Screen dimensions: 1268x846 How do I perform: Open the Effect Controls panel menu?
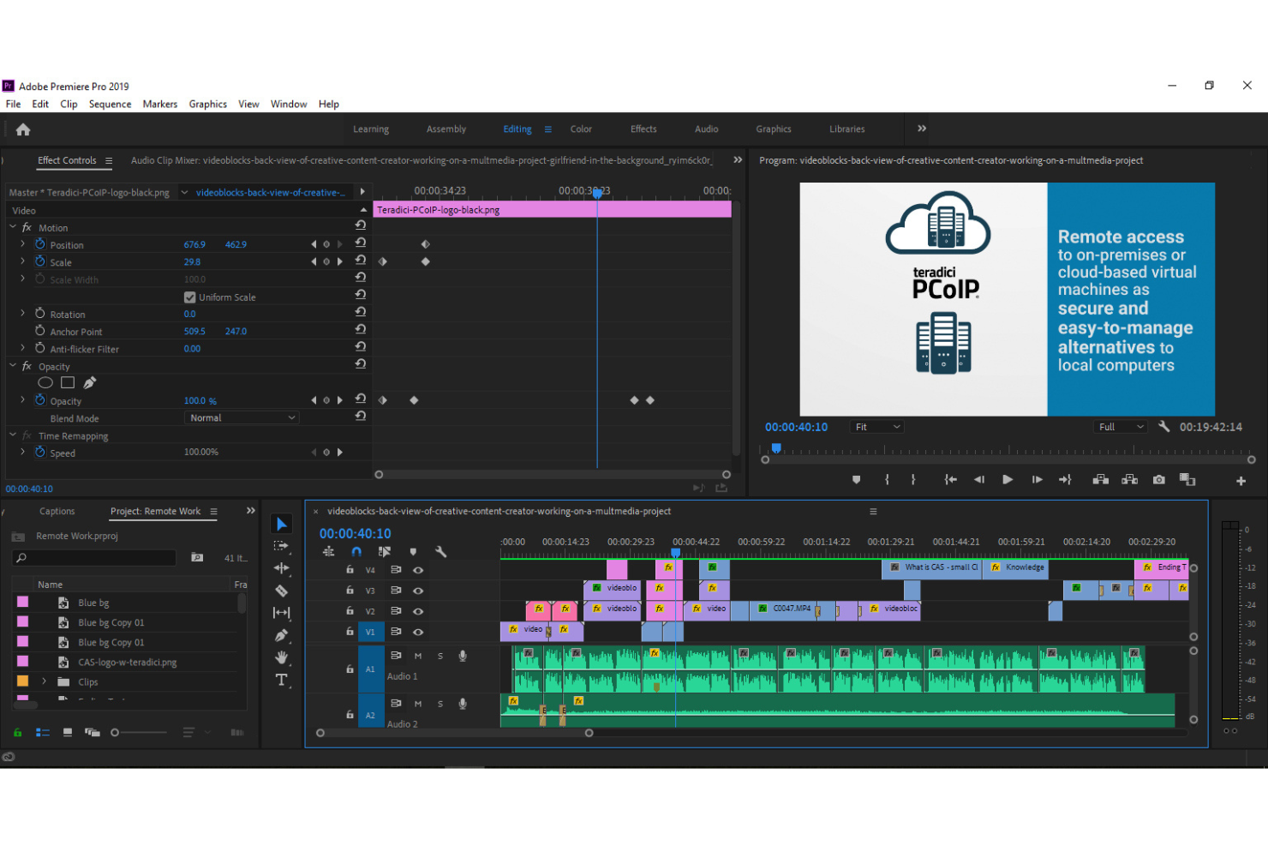point(109,160)
